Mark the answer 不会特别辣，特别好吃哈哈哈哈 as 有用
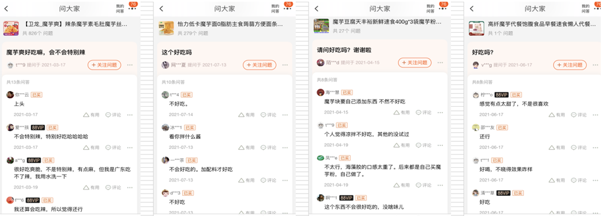 92,148
